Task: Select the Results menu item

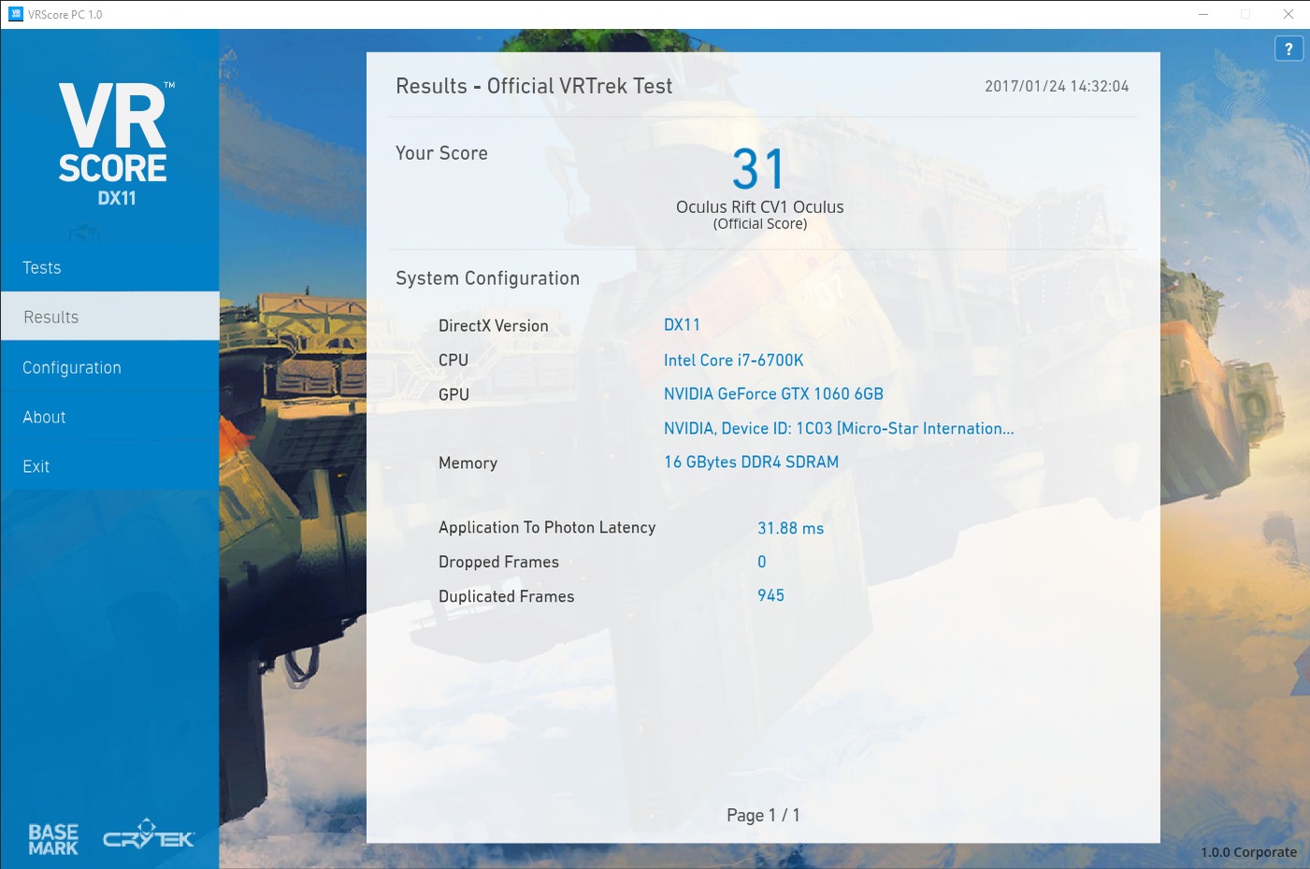Action: (51, 318)
